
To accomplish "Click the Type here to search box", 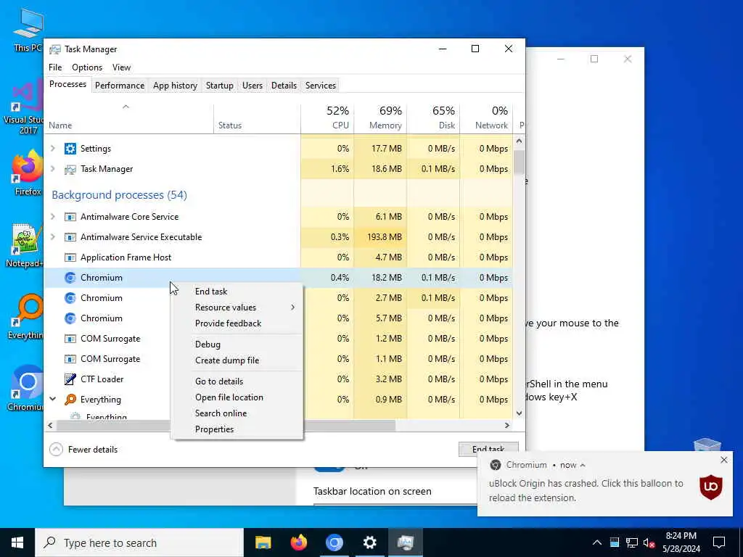I will point(139,542).
